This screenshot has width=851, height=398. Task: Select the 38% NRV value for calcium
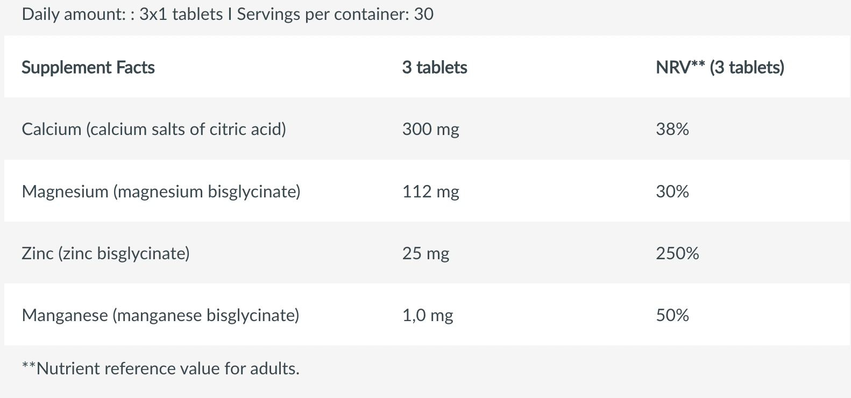[x=672, y=129]
